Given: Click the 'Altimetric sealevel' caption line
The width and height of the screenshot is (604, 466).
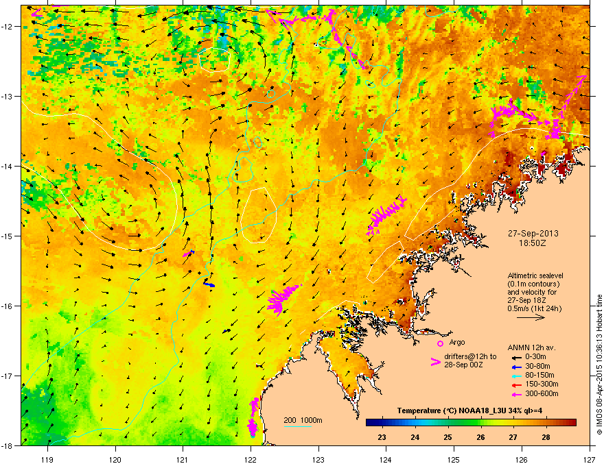Looking at the screenshot, I should click(x=535, y=275).
